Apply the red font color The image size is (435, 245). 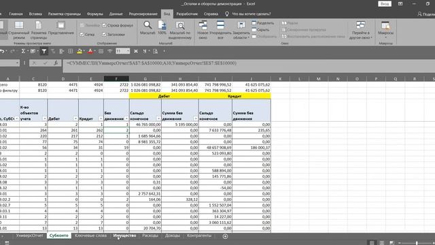coord(90,51)
